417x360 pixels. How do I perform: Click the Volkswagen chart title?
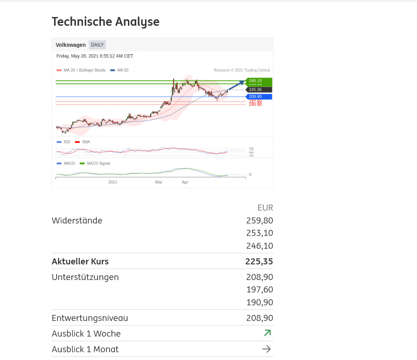[x=70, y=45]
